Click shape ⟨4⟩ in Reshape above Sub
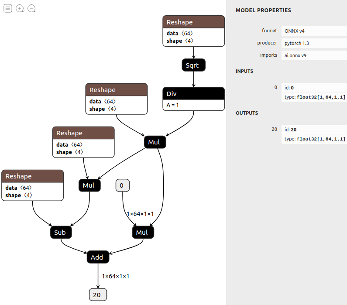This screenshot has height=305, width=347. (19, 195)
